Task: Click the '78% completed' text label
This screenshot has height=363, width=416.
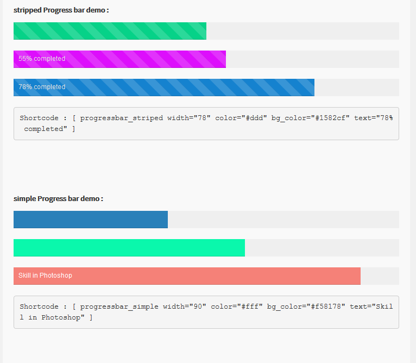Action: [42, 87]
